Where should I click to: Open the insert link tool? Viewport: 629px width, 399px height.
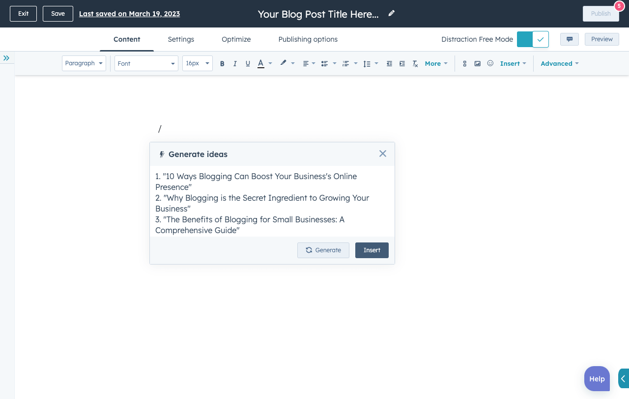pyautogui.click(x=464, y=63)
